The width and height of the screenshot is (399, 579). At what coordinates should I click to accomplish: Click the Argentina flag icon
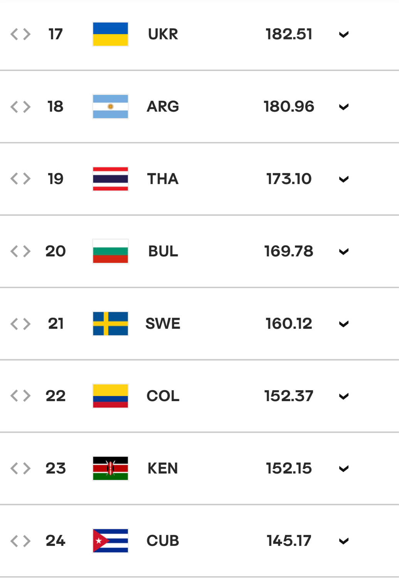coord(110,107)
